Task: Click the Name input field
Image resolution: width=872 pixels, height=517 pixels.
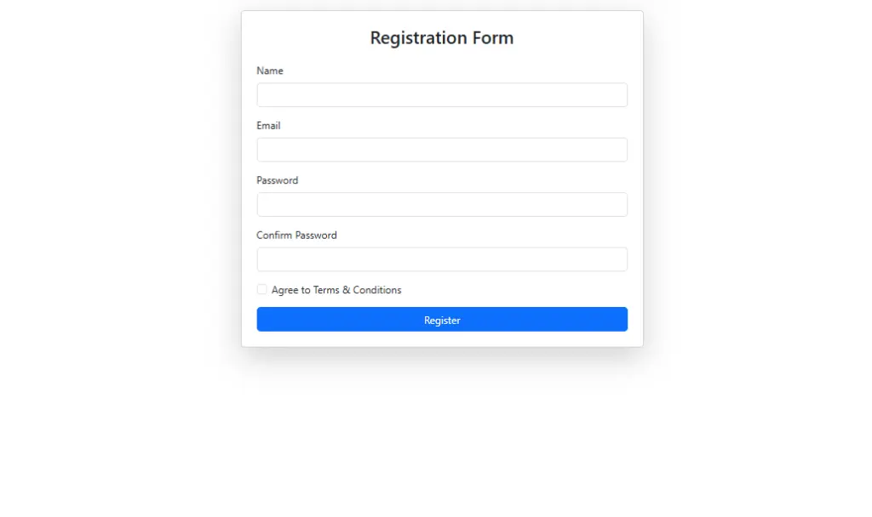Action: coord(442,95)
